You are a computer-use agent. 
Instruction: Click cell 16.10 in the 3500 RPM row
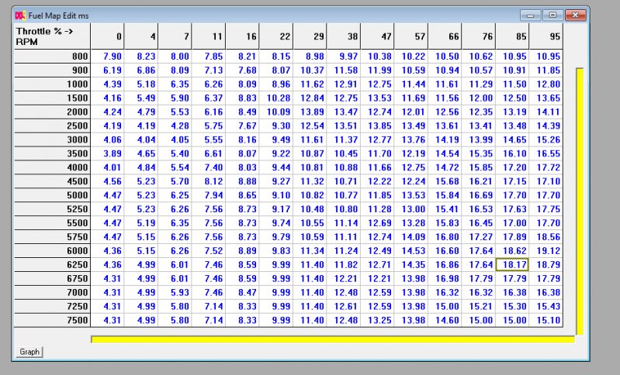[x=512, y=153]
